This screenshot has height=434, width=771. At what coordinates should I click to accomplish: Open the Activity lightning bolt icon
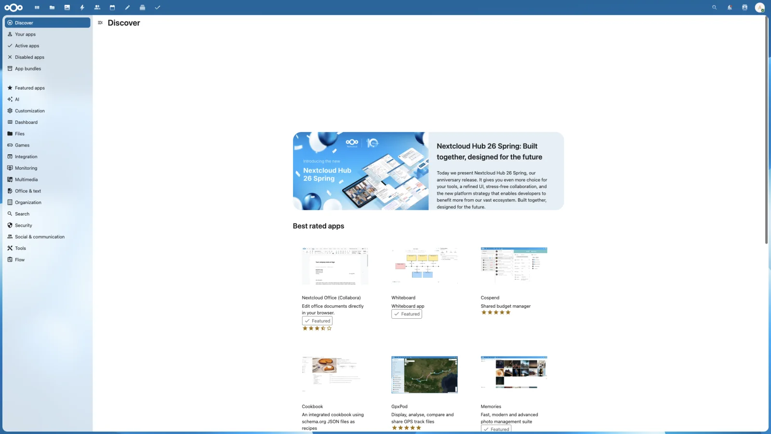[82, 7]
